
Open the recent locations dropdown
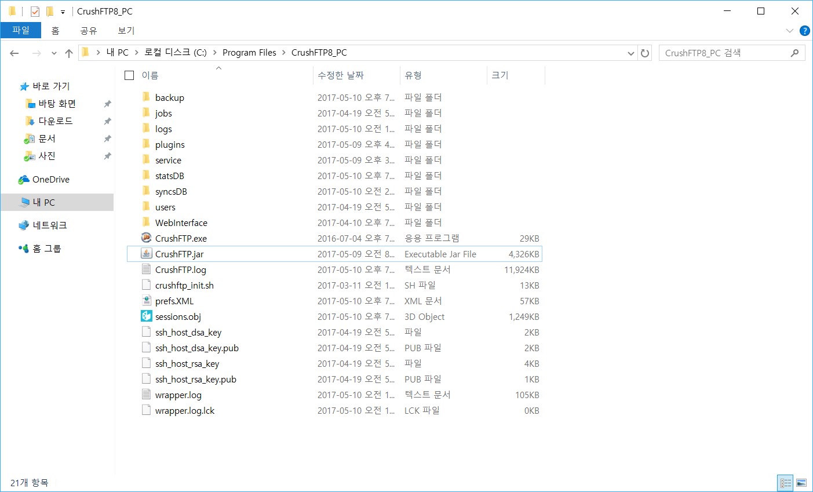pos(54,53)
